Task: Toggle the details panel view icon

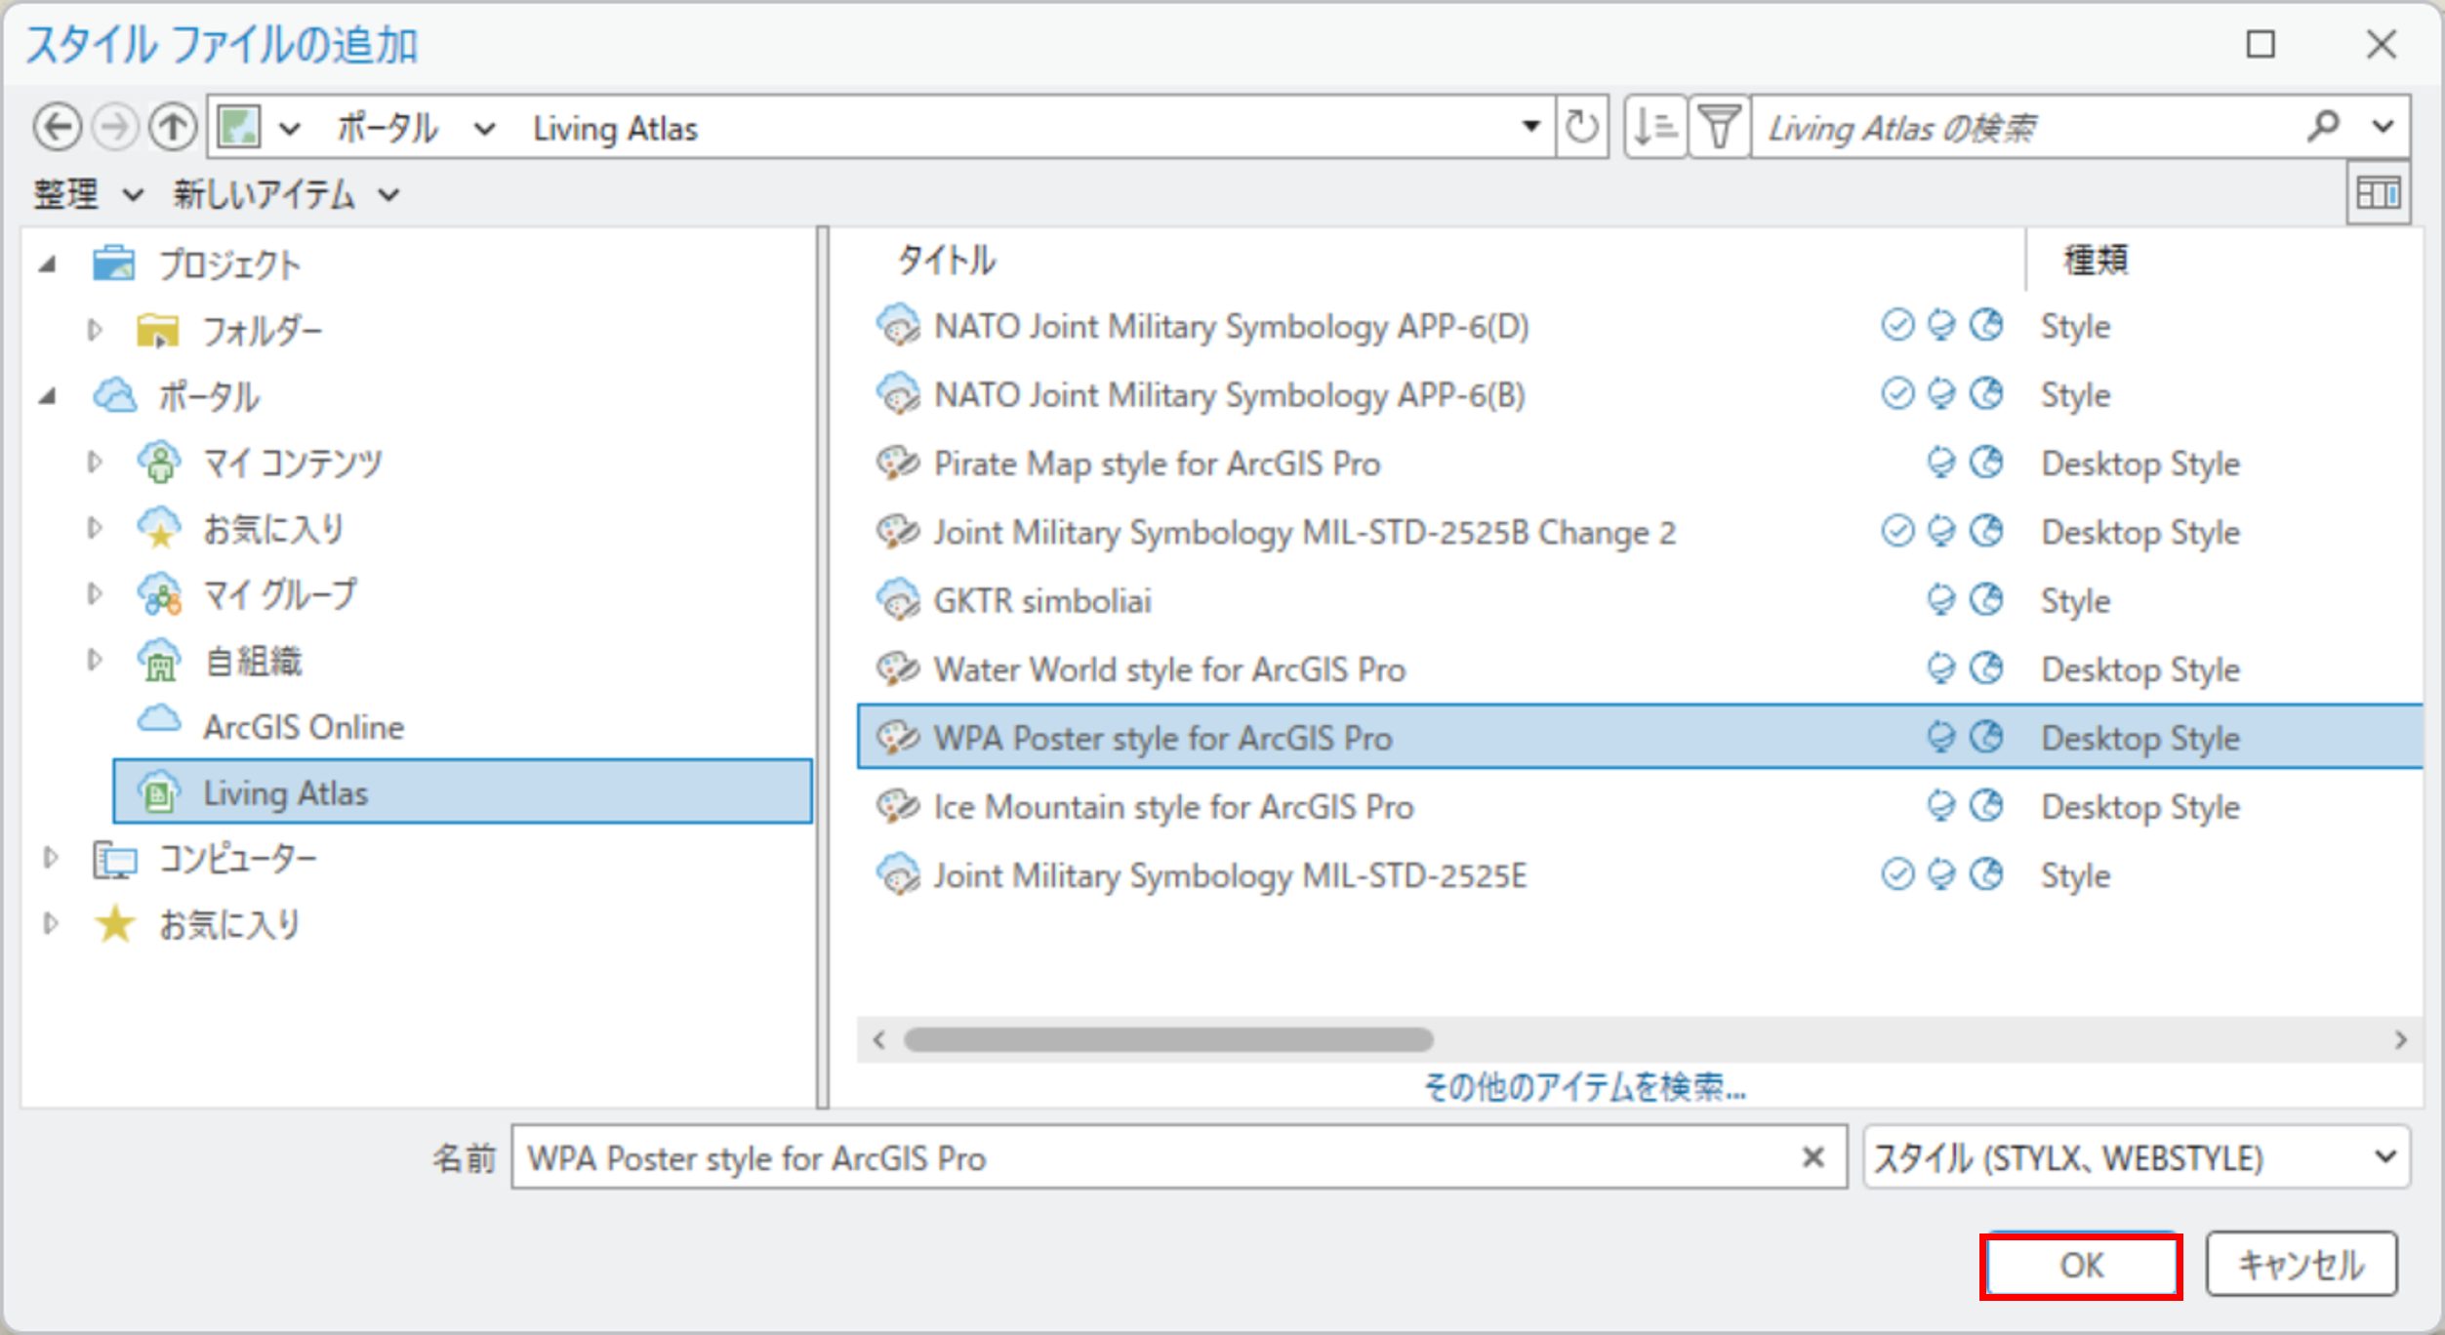Action: (x=2378, y=194)
